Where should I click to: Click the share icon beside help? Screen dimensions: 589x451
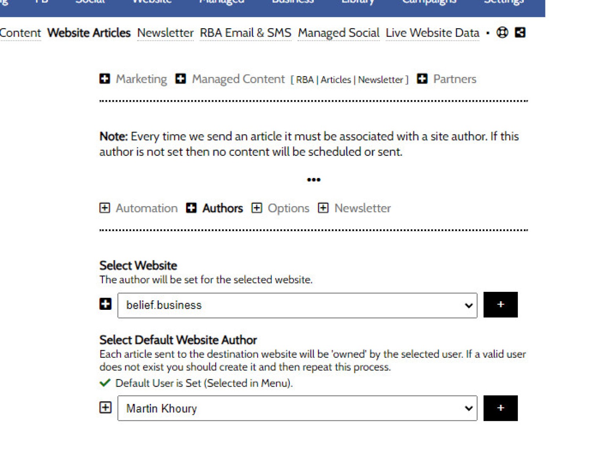pyautogui.click(x=520, y=33)
